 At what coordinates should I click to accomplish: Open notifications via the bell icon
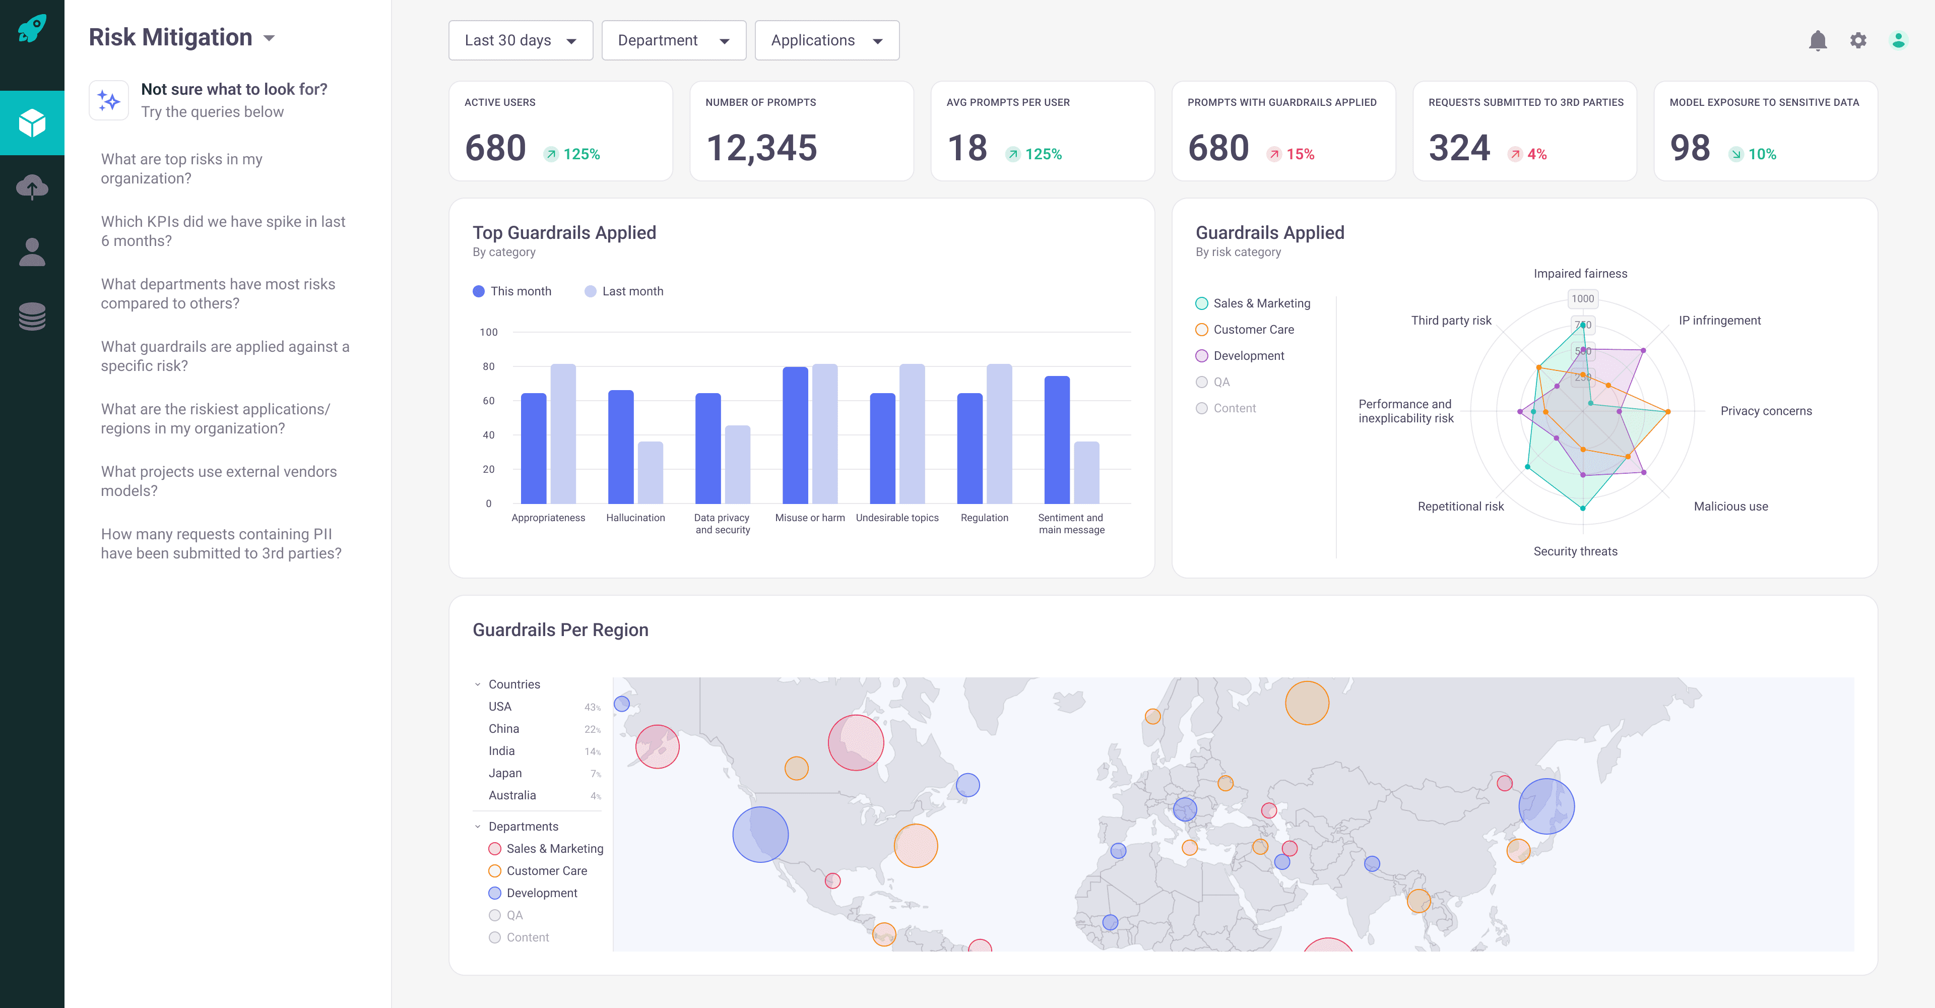coord(1819,40)
